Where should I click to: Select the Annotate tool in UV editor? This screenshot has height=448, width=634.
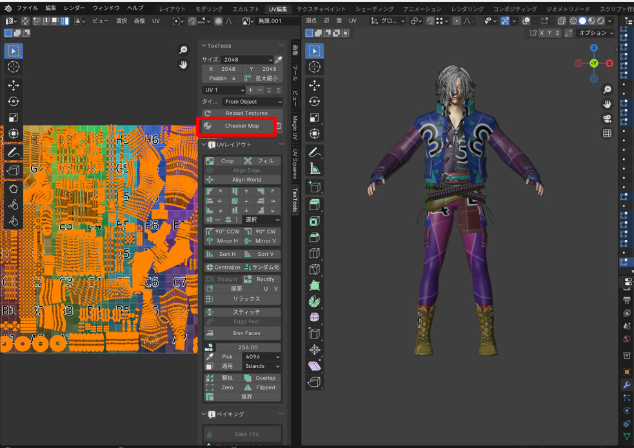pos(13,153)
